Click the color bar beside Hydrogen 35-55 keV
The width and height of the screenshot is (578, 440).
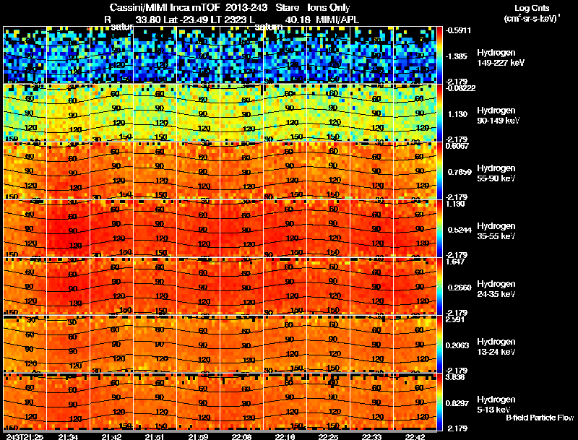pyautogui.click(x=440, y=228)
